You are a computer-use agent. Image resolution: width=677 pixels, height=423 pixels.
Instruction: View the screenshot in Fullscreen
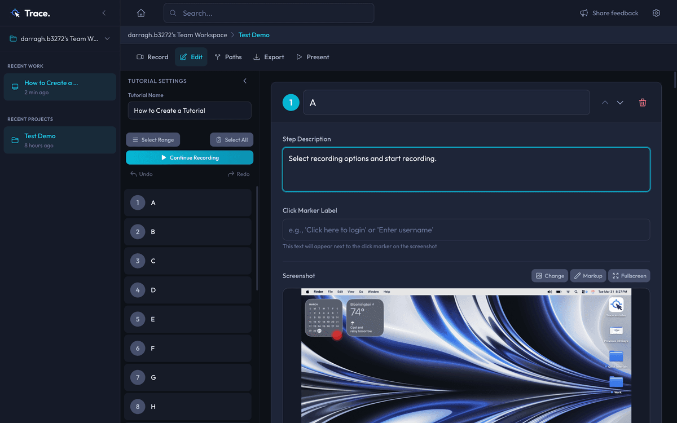[x=629, y=276]
